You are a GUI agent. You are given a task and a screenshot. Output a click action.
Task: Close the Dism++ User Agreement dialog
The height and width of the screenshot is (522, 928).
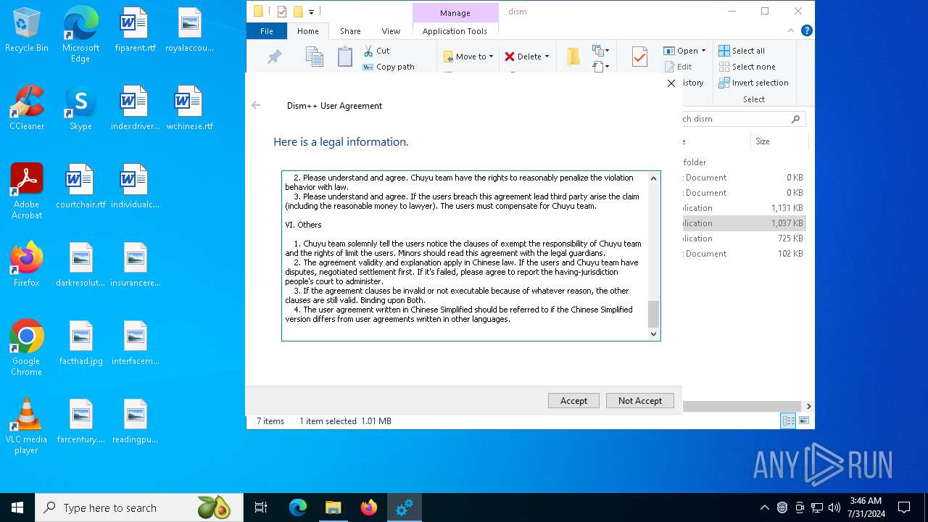point(671,83)
